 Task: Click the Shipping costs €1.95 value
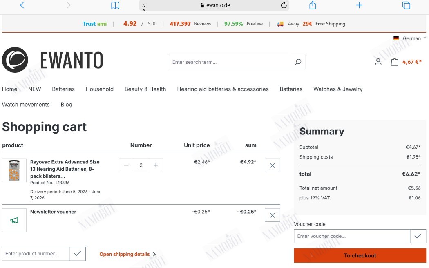coord(413,157)
